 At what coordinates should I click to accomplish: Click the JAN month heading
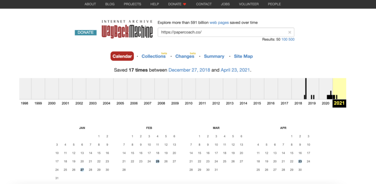(x=82, y=128)
